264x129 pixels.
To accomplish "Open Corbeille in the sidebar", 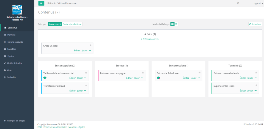I will click(x=17, y=77).
